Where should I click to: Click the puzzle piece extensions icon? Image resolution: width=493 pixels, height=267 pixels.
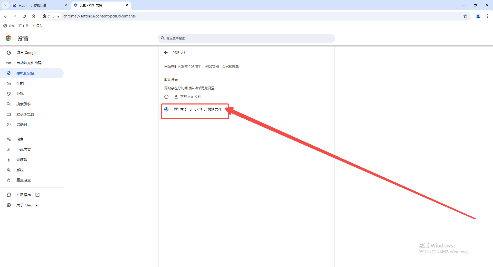9,195
